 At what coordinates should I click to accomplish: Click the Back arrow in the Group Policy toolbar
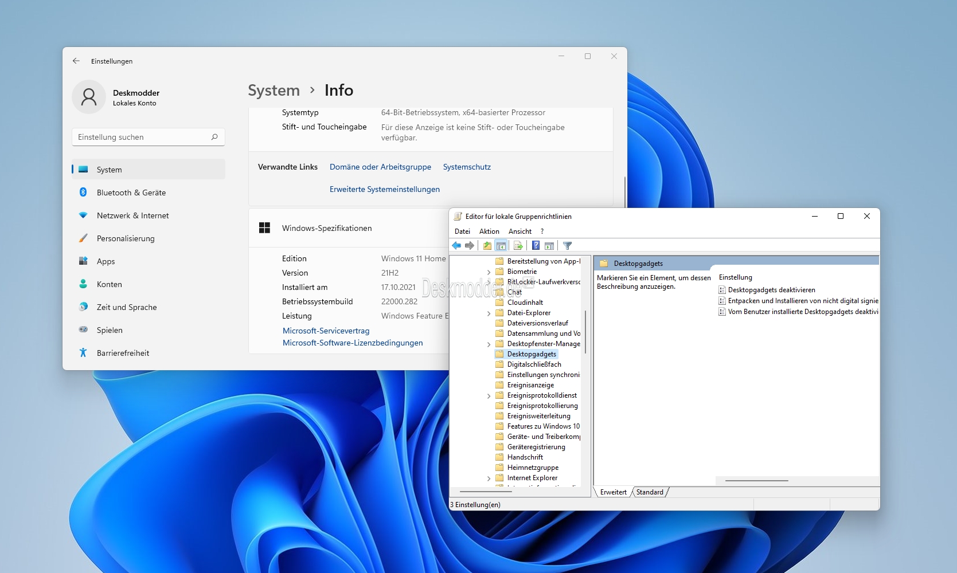pos(456,246)
